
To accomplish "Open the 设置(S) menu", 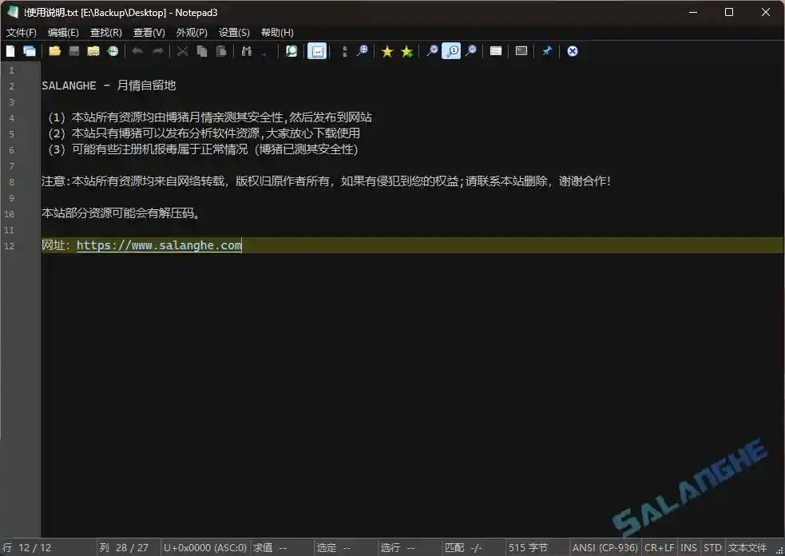I will (233, 32).
